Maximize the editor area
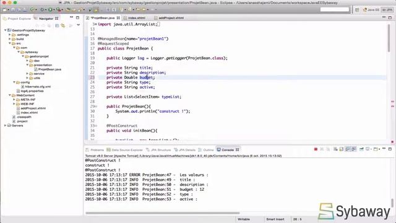The image size is (396, 223). [x=390, y=18]
